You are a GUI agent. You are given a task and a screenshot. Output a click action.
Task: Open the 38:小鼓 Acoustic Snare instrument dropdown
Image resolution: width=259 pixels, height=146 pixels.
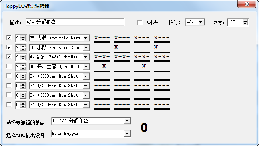86,48
